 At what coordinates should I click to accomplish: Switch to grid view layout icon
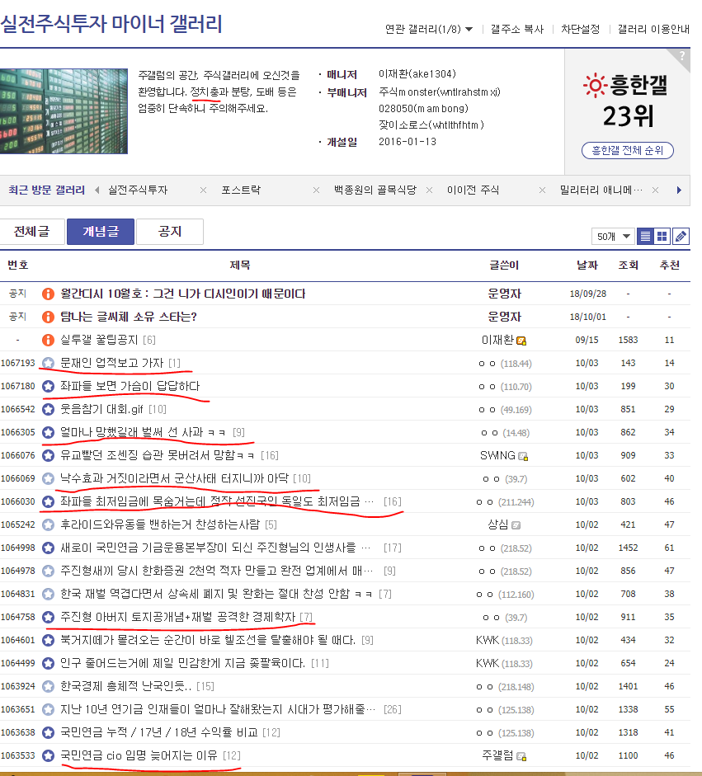pos(663,237)
